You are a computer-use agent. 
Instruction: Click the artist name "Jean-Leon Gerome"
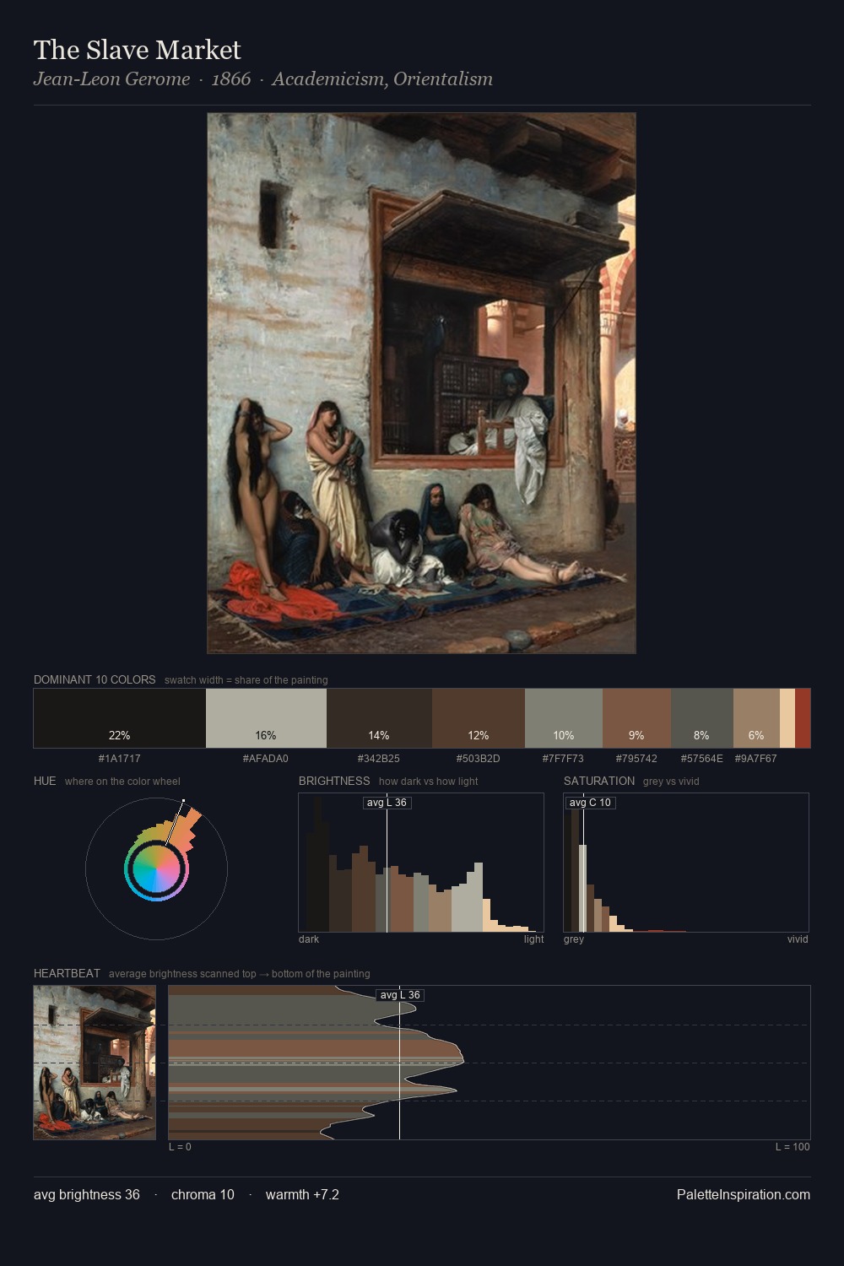(x=111, y=79)
